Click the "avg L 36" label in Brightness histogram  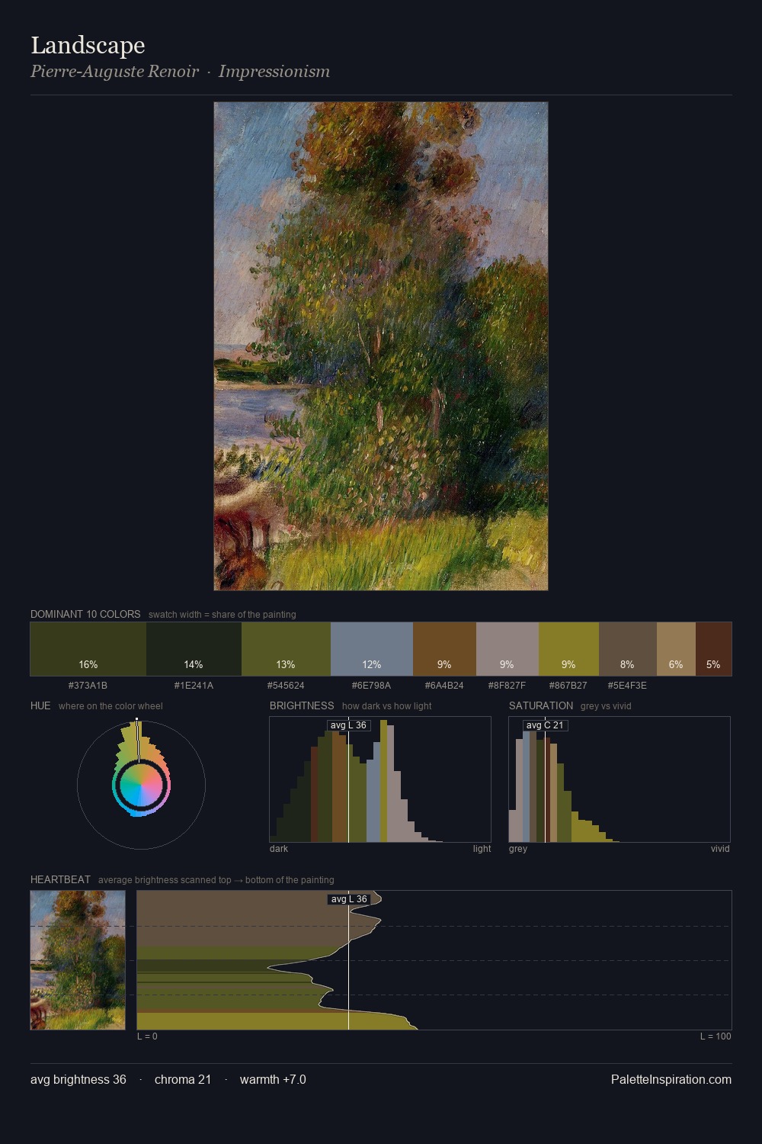coord(348,725)
